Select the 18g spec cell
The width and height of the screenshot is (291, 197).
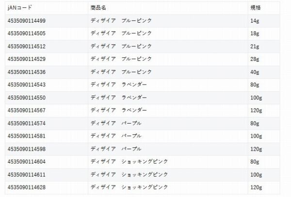[x=255, y=33]
